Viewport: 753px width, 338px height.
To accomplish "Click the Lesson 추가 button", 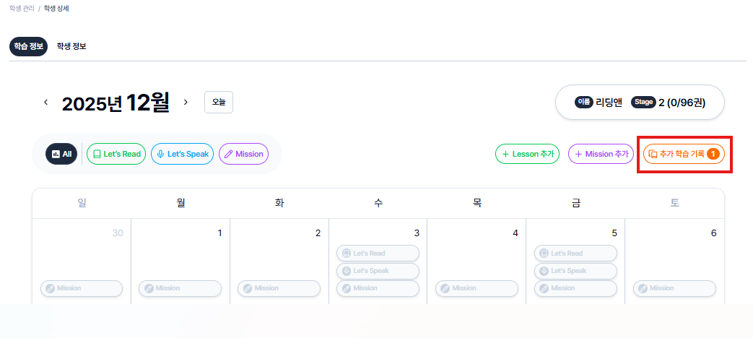I will pos(527,154).
